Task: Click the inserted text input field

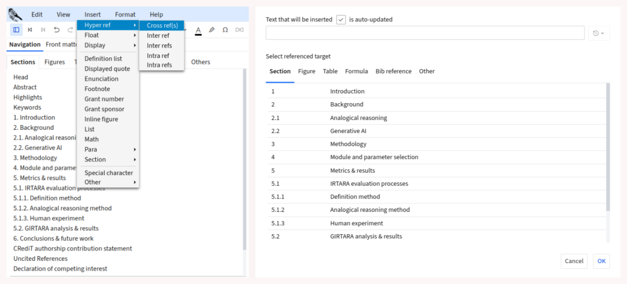Action: [425, 33]
